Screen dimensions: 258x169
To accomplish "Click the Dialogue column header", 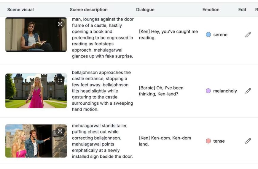I will click(145, 9).
